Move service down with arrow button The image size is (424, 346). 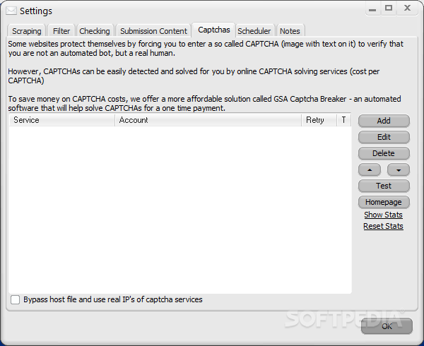[x=399, y=170]
